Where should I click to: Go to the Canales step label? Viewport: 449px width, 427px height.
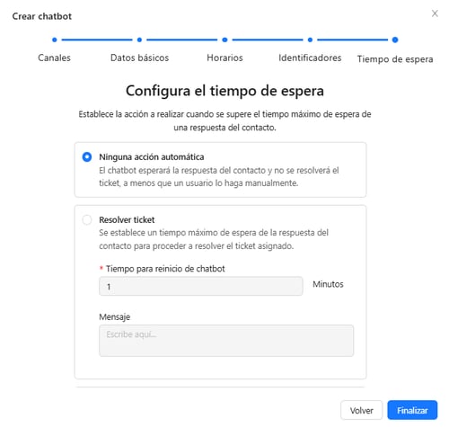tap(54, 58)
